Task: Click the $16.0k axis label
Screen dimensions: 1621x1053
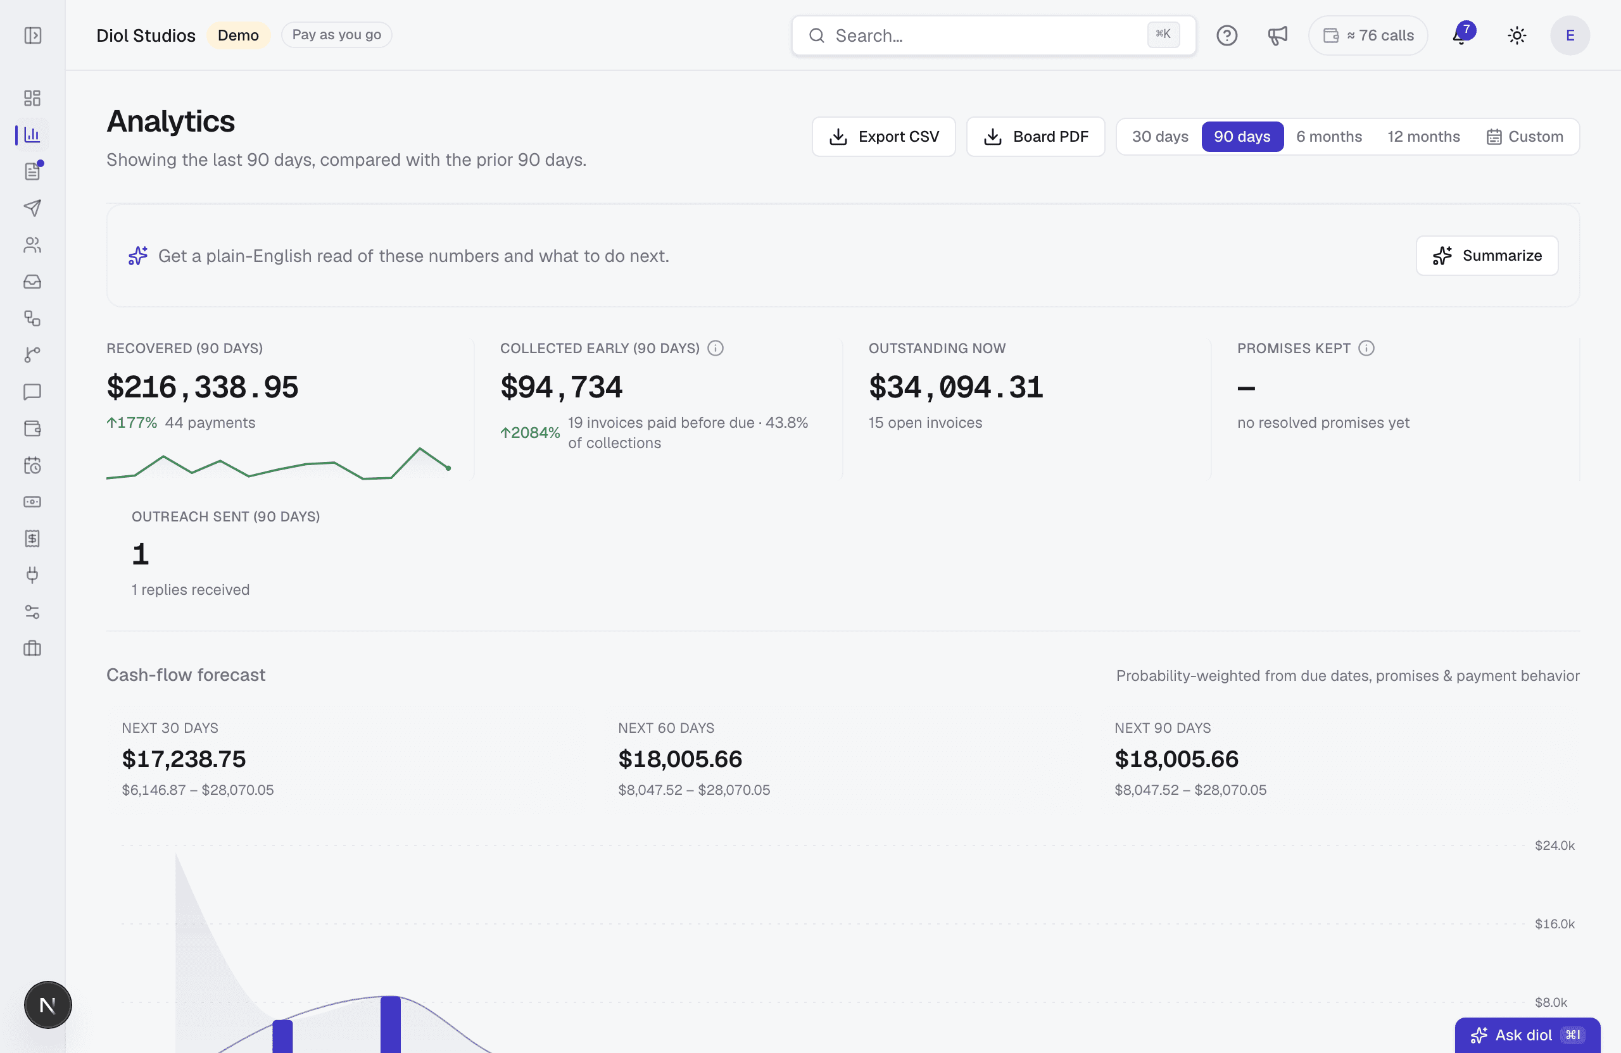Action: point(1555,924)
